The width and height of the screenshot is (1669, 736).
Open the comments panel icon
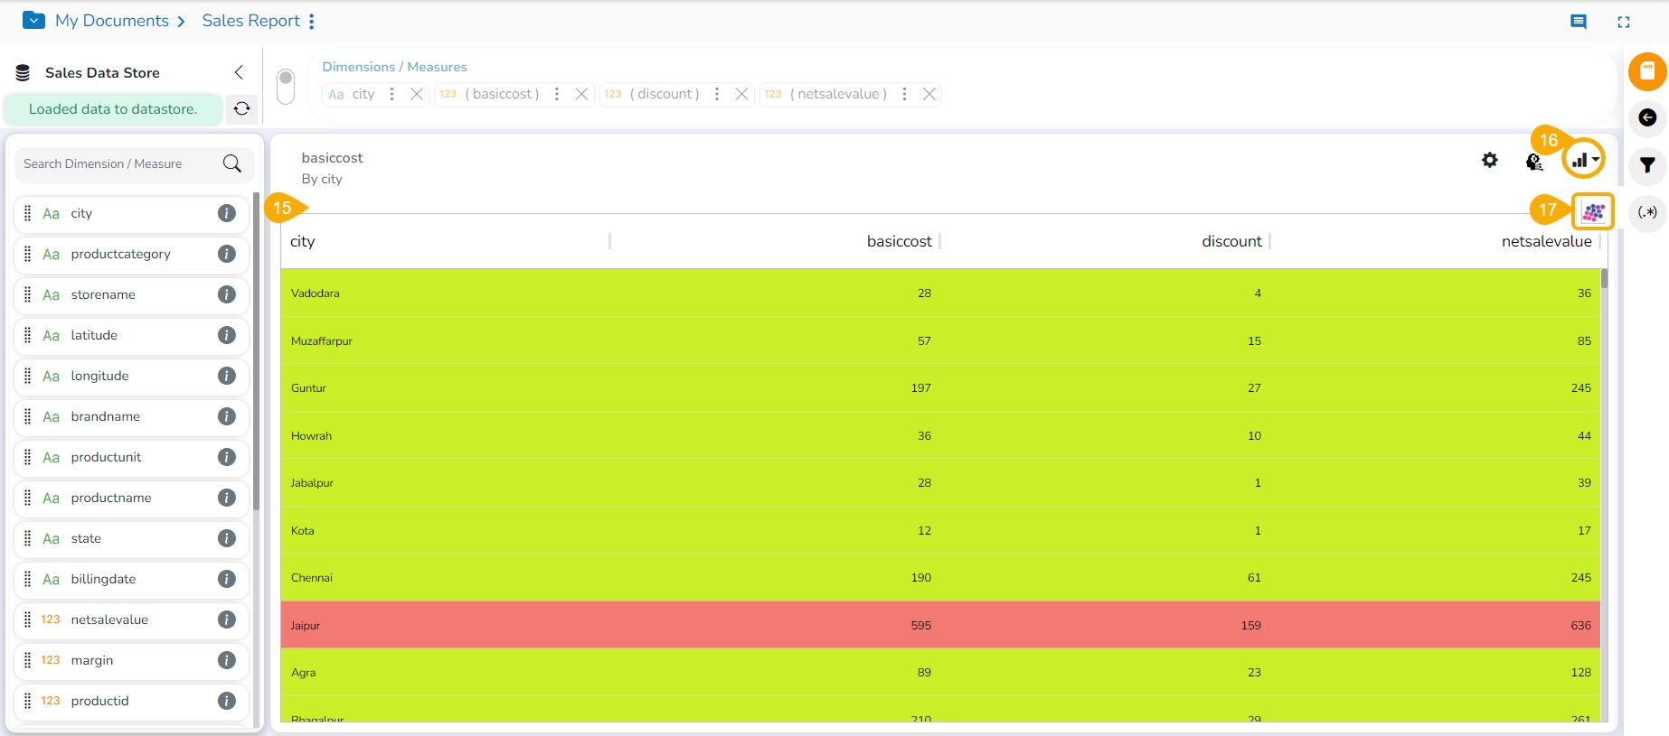point(1579,22)
